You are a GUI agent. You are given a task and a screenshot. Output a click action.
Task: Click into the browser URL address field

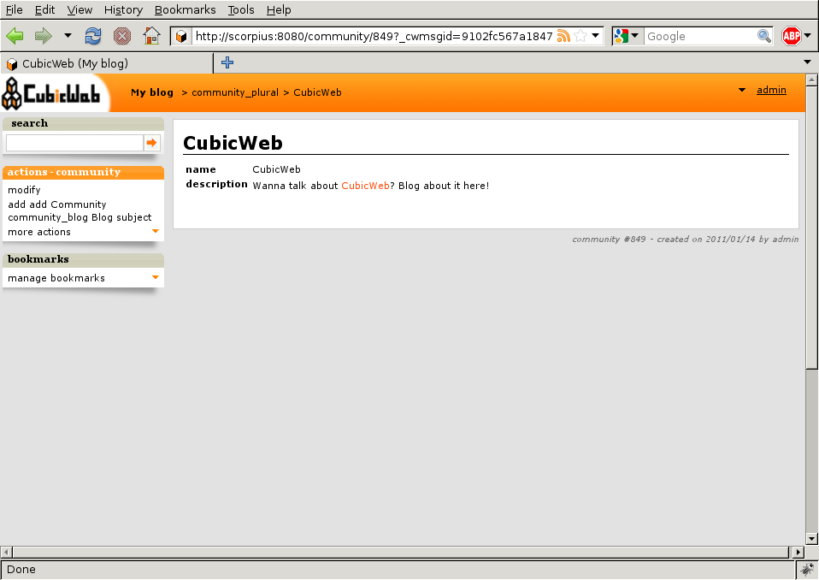tap(373, 36)
